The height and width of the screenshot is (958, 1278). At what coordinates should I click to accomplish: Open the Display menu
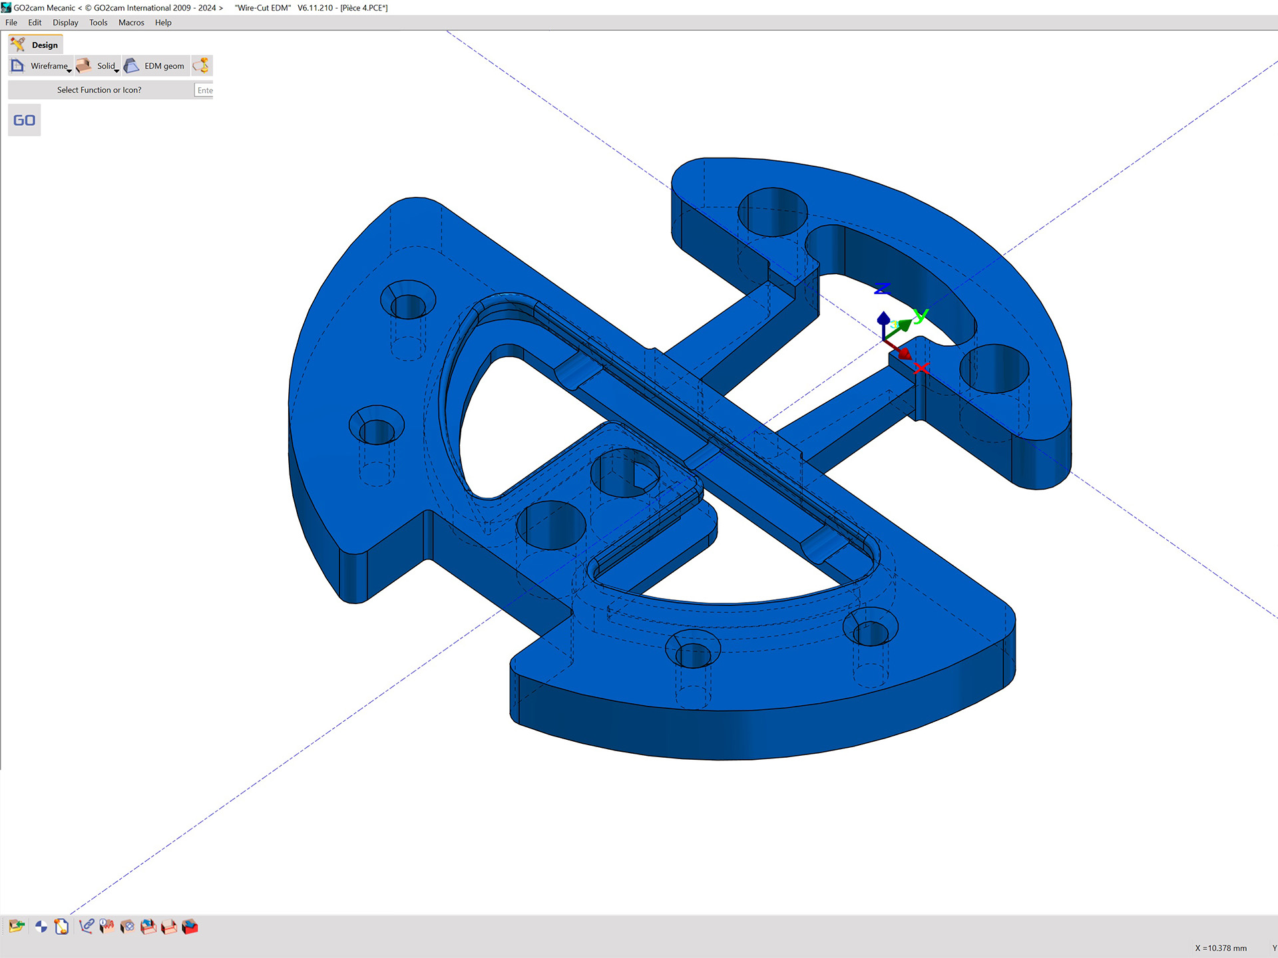coord(65,23)
